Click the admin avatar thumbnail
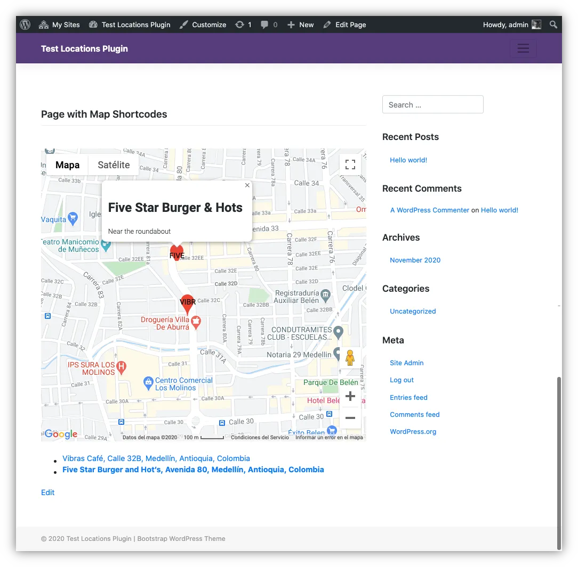 point(536,24)
